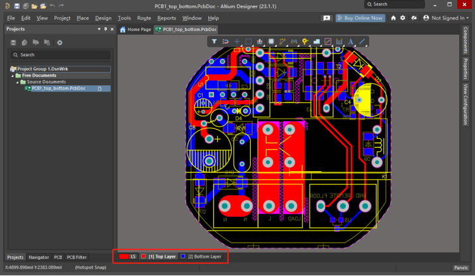
Task: Select the Align Objects chart icon
Action: 260,42
